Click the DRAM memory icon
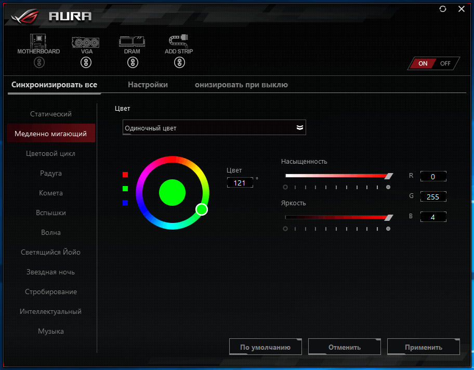Image resolution: width=474 pixels, height=370 pixels. 132,41
